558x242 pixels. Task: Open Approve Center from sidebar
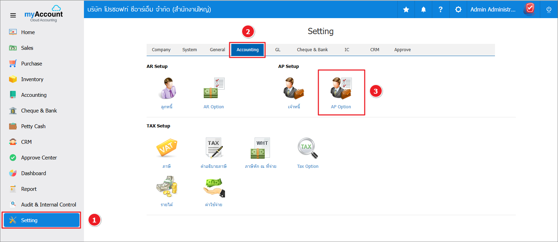click(39, 158)
